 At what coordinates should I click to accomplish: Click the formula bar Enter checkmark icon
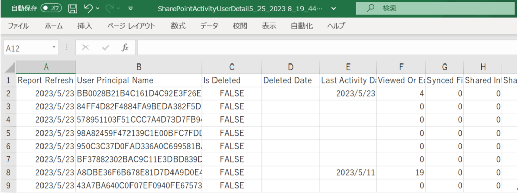[106, 48]
